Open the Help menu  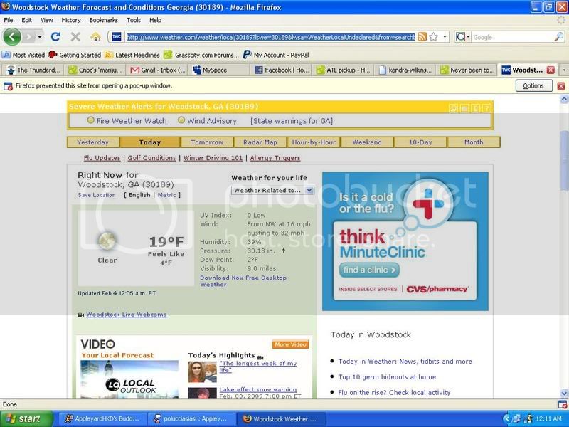[155, 21]
